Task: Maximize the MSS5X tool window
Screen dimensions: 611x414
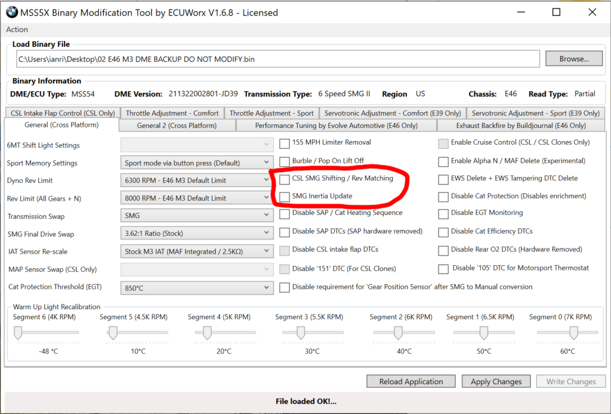Action: tap(557, 13)
